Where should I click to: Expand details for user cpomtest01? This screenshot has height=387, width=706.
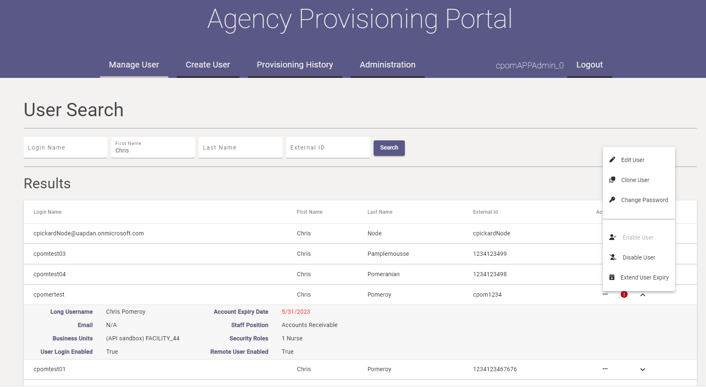(643, 369)
